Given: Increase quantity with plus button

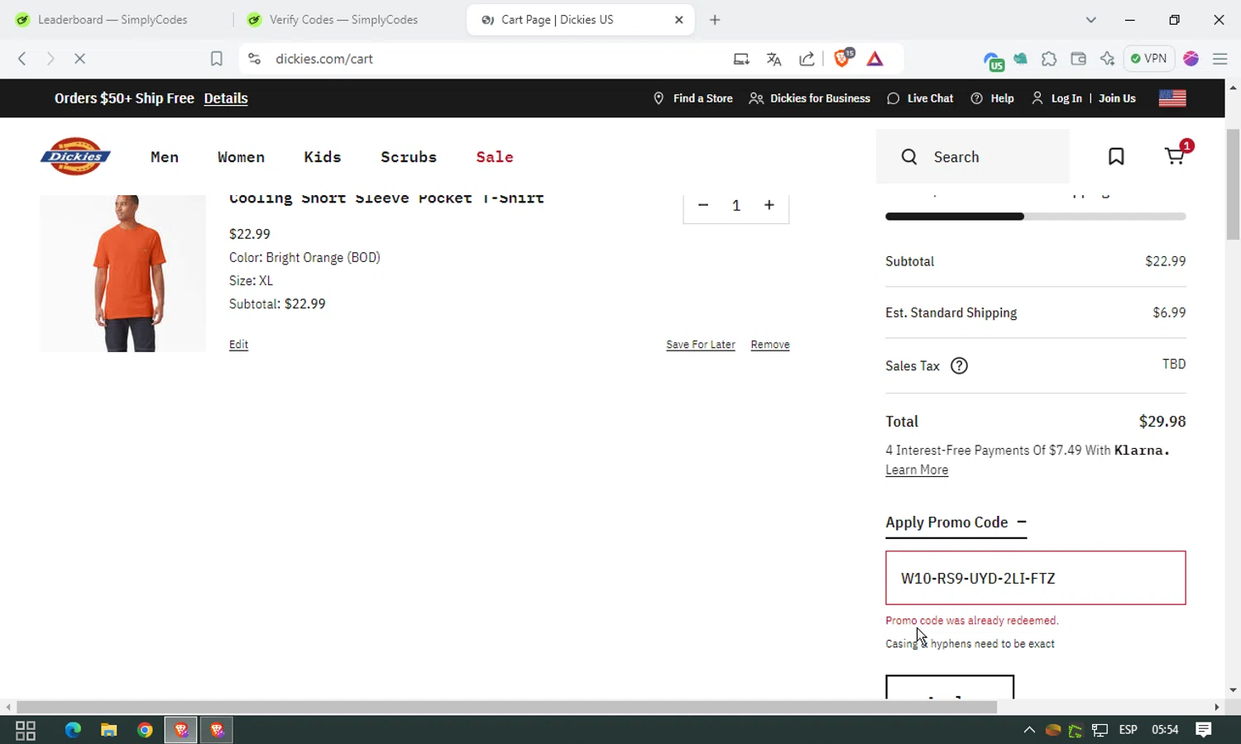Looking at the screenshot, I should coord(769,205).
